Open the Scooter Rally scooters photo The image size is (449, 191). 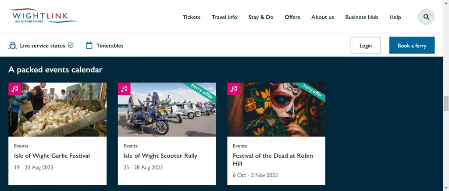pyautogui.click(x=167, y=110)
